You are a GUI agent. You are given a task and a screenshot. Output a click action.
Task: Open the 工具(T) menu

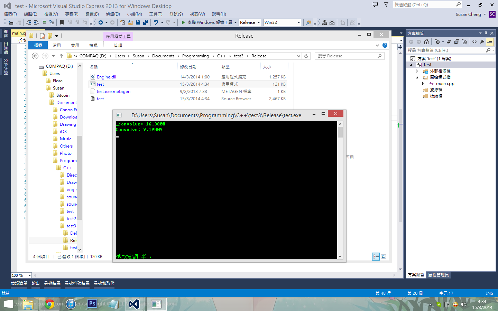tap(156, 14)
